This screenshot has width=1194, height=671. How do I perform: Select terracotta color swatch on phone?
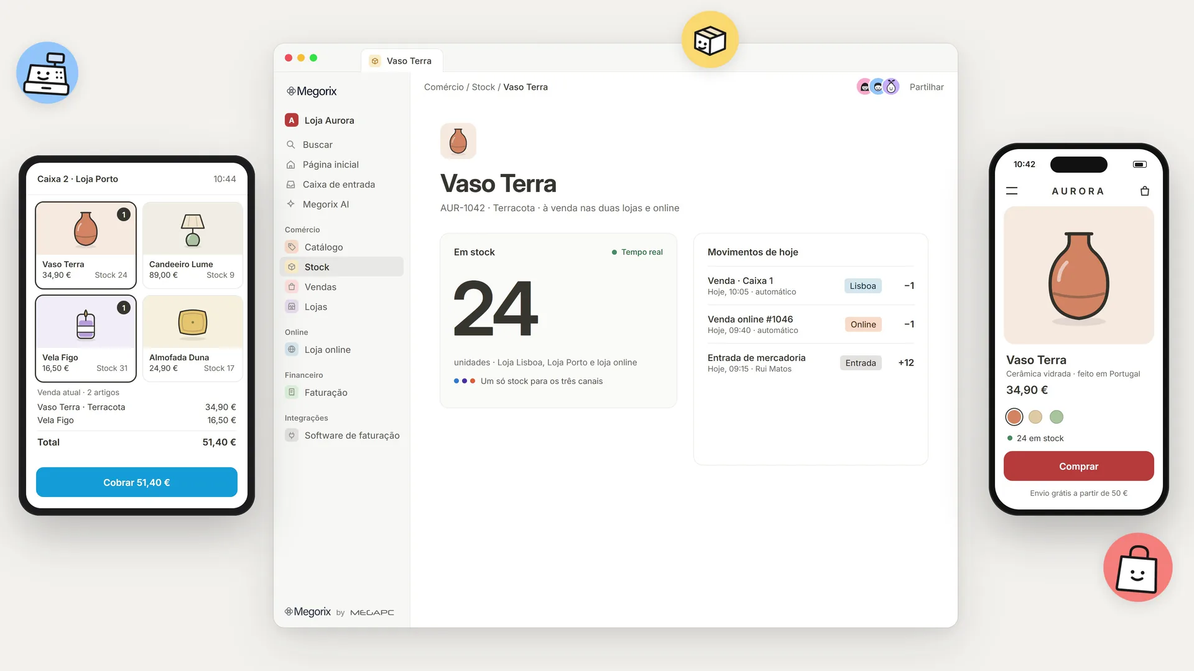[x=1014, y=417]
